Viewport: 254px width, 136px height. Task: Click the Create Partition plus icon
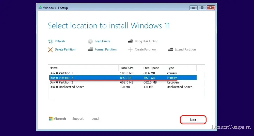(x=130, y=49)
